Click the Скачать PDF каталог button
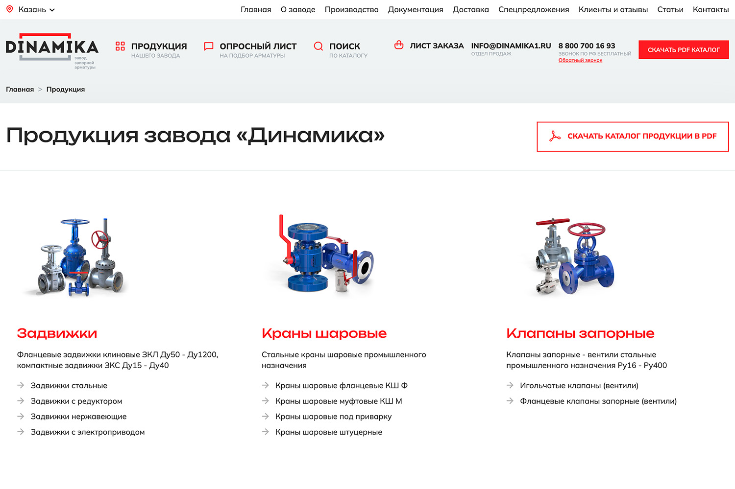The width and height of the screenshot is (735, 489). [684, 49]
